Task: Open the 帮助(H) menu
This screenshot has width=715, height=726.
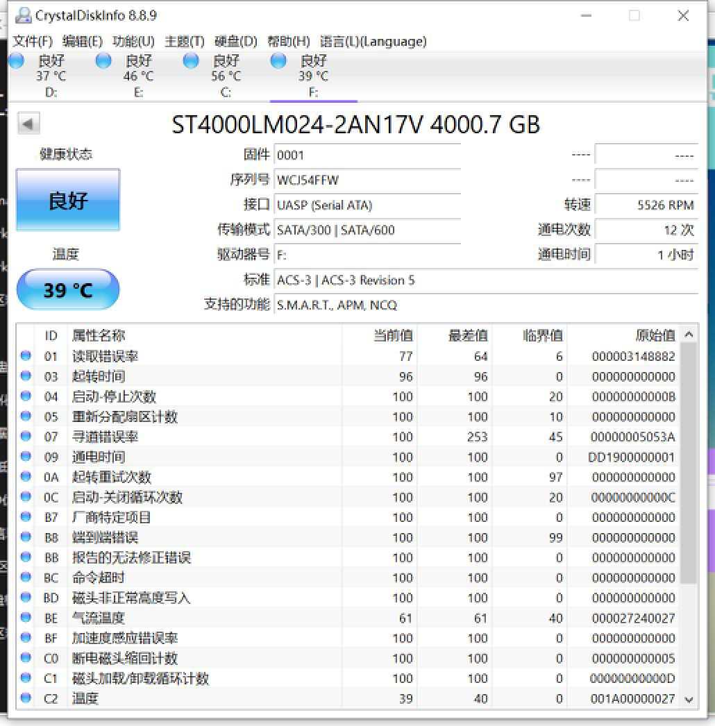Action: (x=286, y=41)
